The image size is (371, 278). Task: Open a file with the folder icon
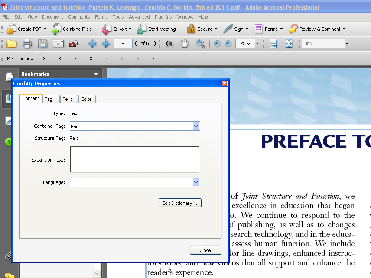click(x=11, y=43)
